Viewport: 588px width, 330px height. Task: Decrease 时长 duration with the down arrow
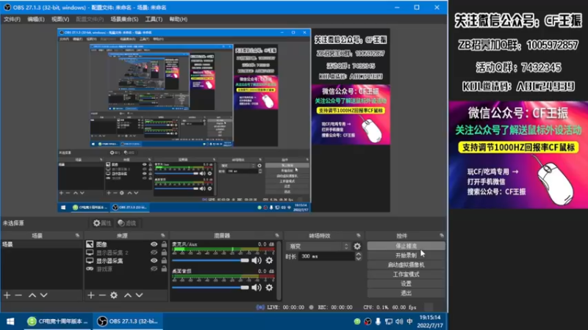(358, 259)
